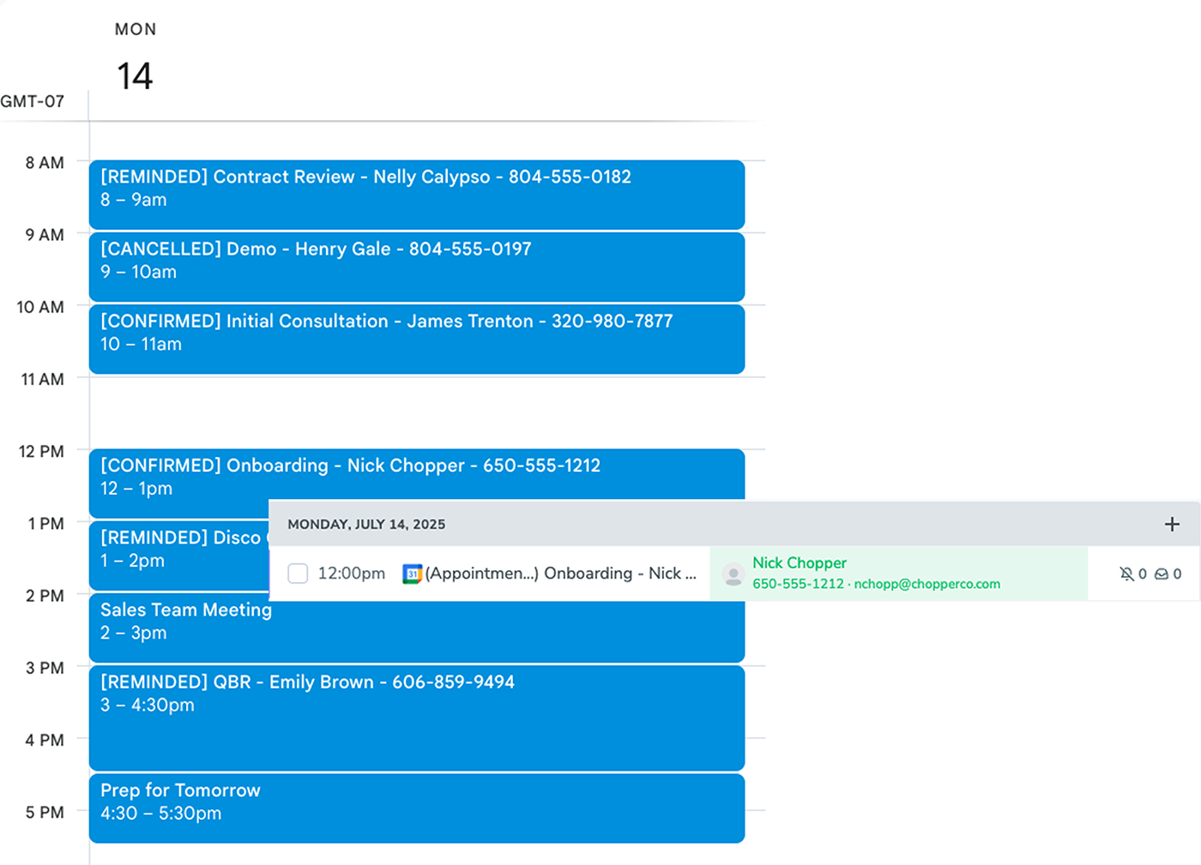
Task: Toggle the checkbox beside the 12:00pm Onboarding task
Action: tap(297, 573)
